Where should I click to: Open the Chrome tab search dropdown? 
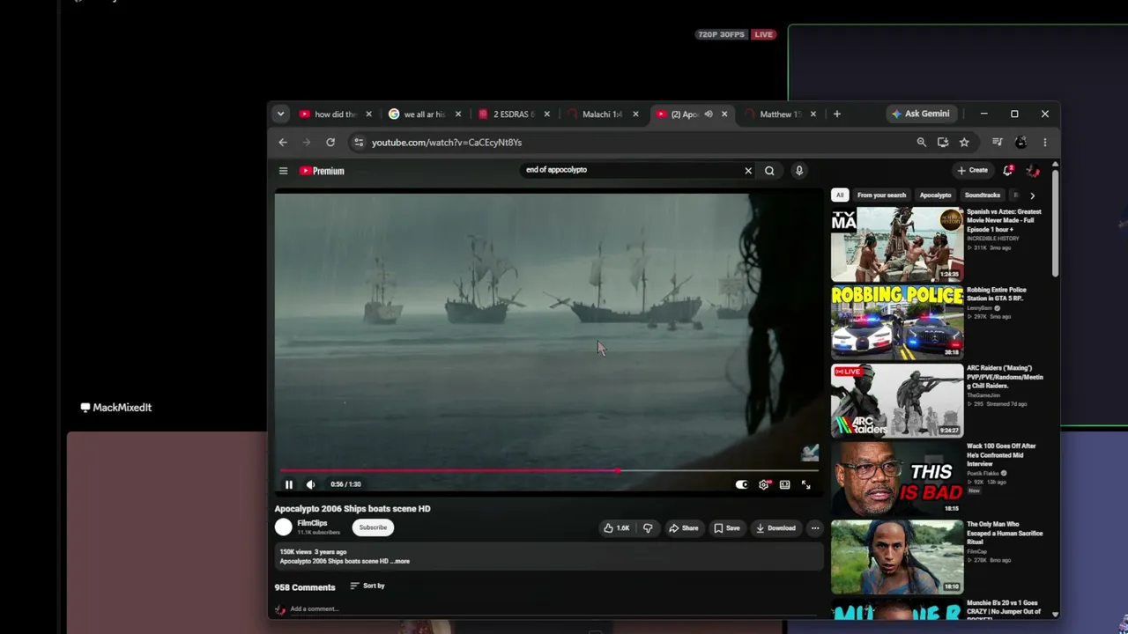tap(280, 114)
